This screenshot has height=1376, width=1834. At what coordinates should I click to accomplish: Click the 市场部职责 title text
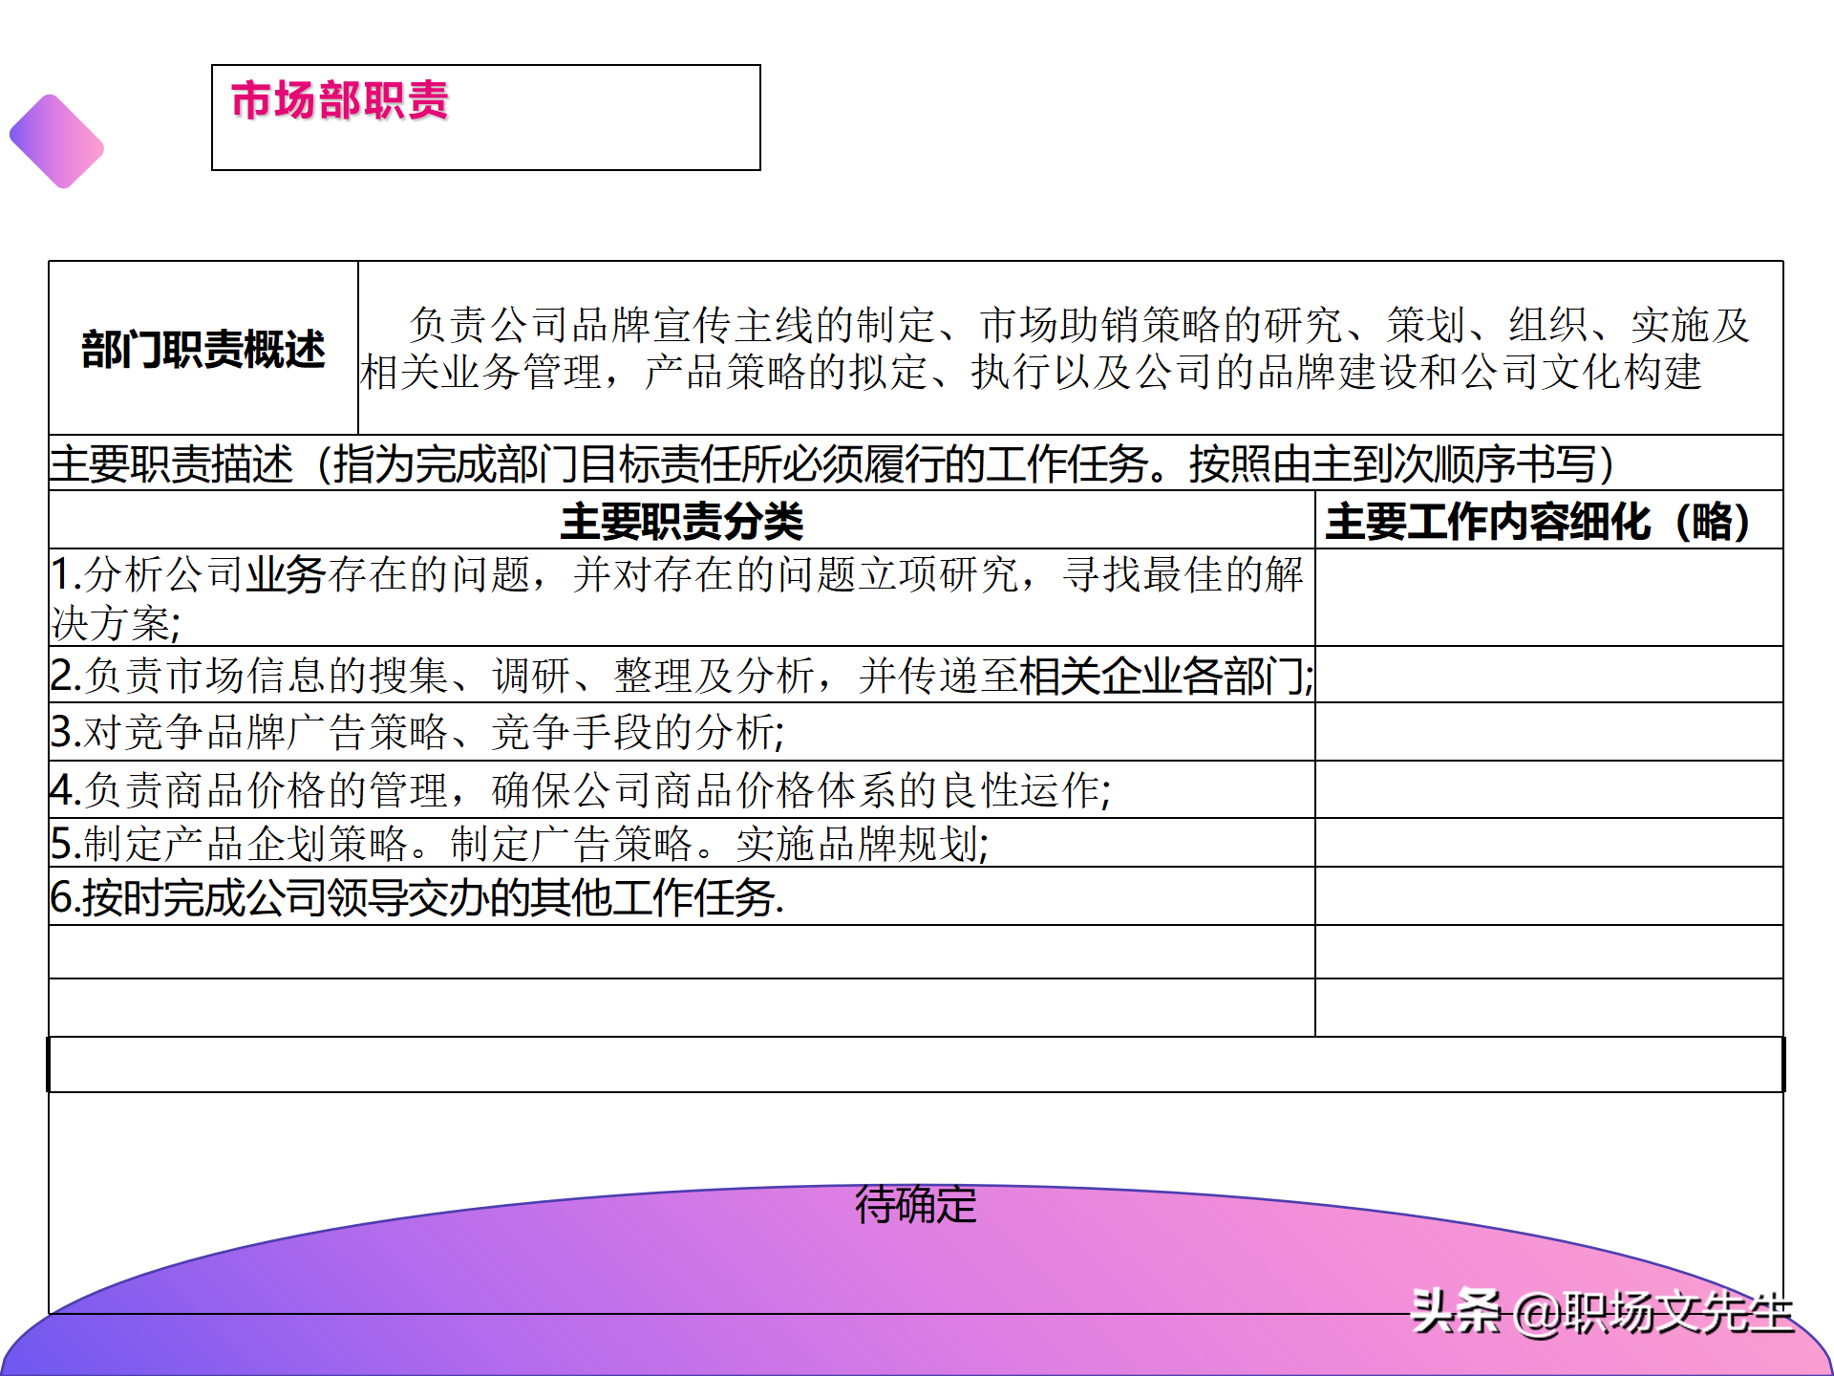(340, 100)
